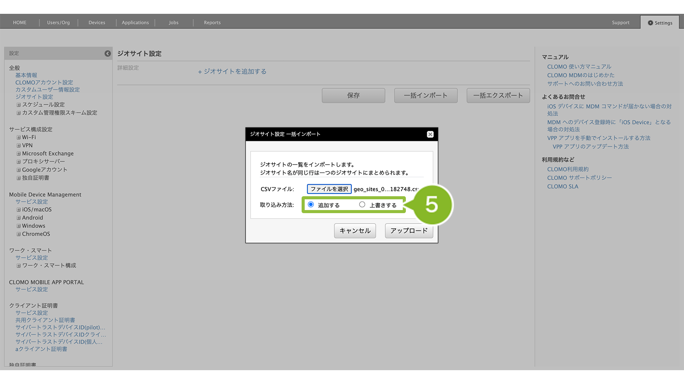Expand the Microsoft Exchange node
The height and width of the screenshot is (384, 684).
click(x=18, y=154)
